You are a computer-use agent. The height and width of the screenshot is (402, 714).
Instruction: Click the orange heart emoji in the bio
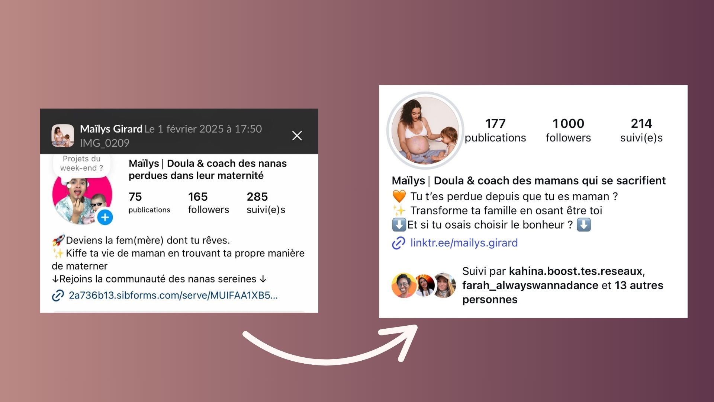click(x=399, y=196)
